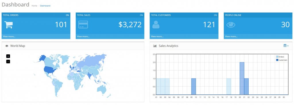This screenshot has height=105, width=294.
Task: Open View more under People Online
Action: click(231, 37)
